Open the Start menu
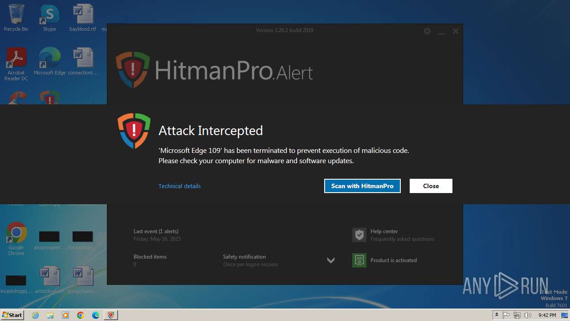This screenshot has height=321, width=570. point(12,315)
